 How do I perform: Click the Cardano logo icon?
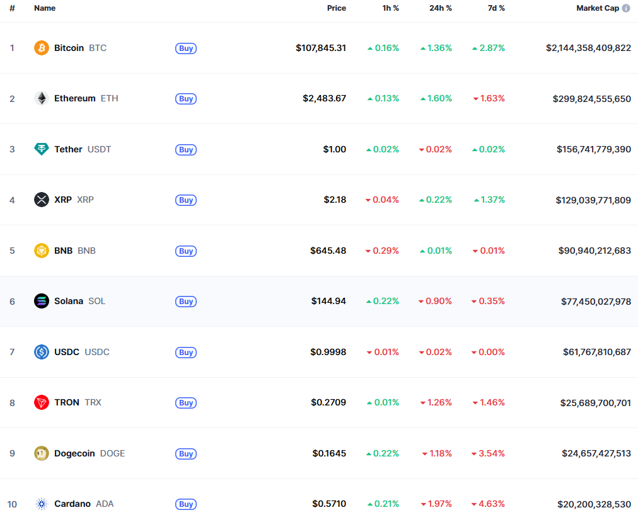pos(41,504)
